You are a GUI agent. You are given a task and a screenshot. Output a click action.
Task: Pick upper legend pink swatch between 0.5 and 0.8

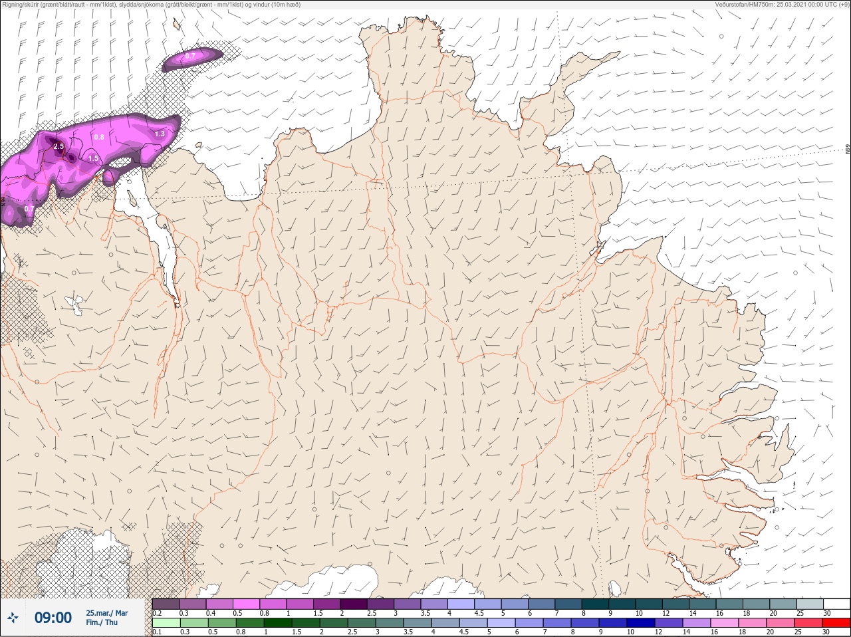click(246, 604)
